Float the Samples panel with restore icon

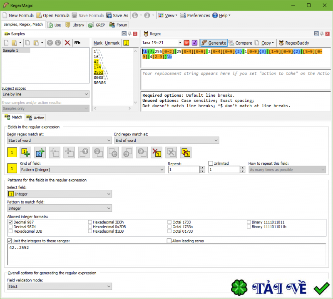124,34
